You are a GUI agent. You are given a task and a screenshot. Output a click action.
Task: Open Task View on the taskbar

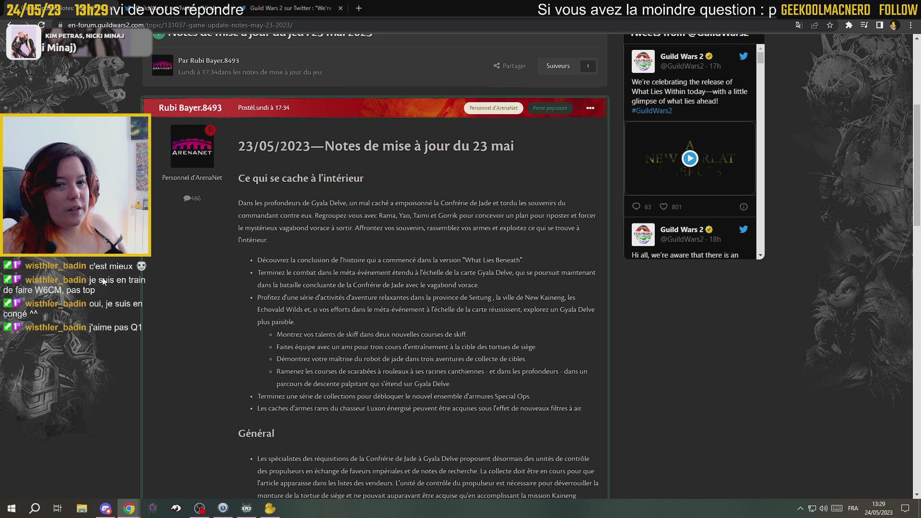(58, 508)
